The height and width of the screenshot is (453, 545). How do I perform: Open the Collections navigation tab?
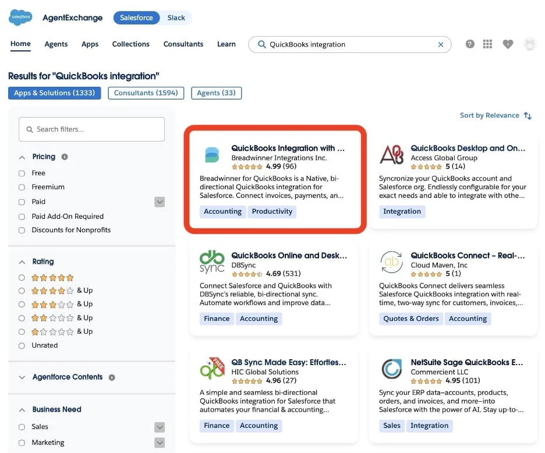pos(130,44)
